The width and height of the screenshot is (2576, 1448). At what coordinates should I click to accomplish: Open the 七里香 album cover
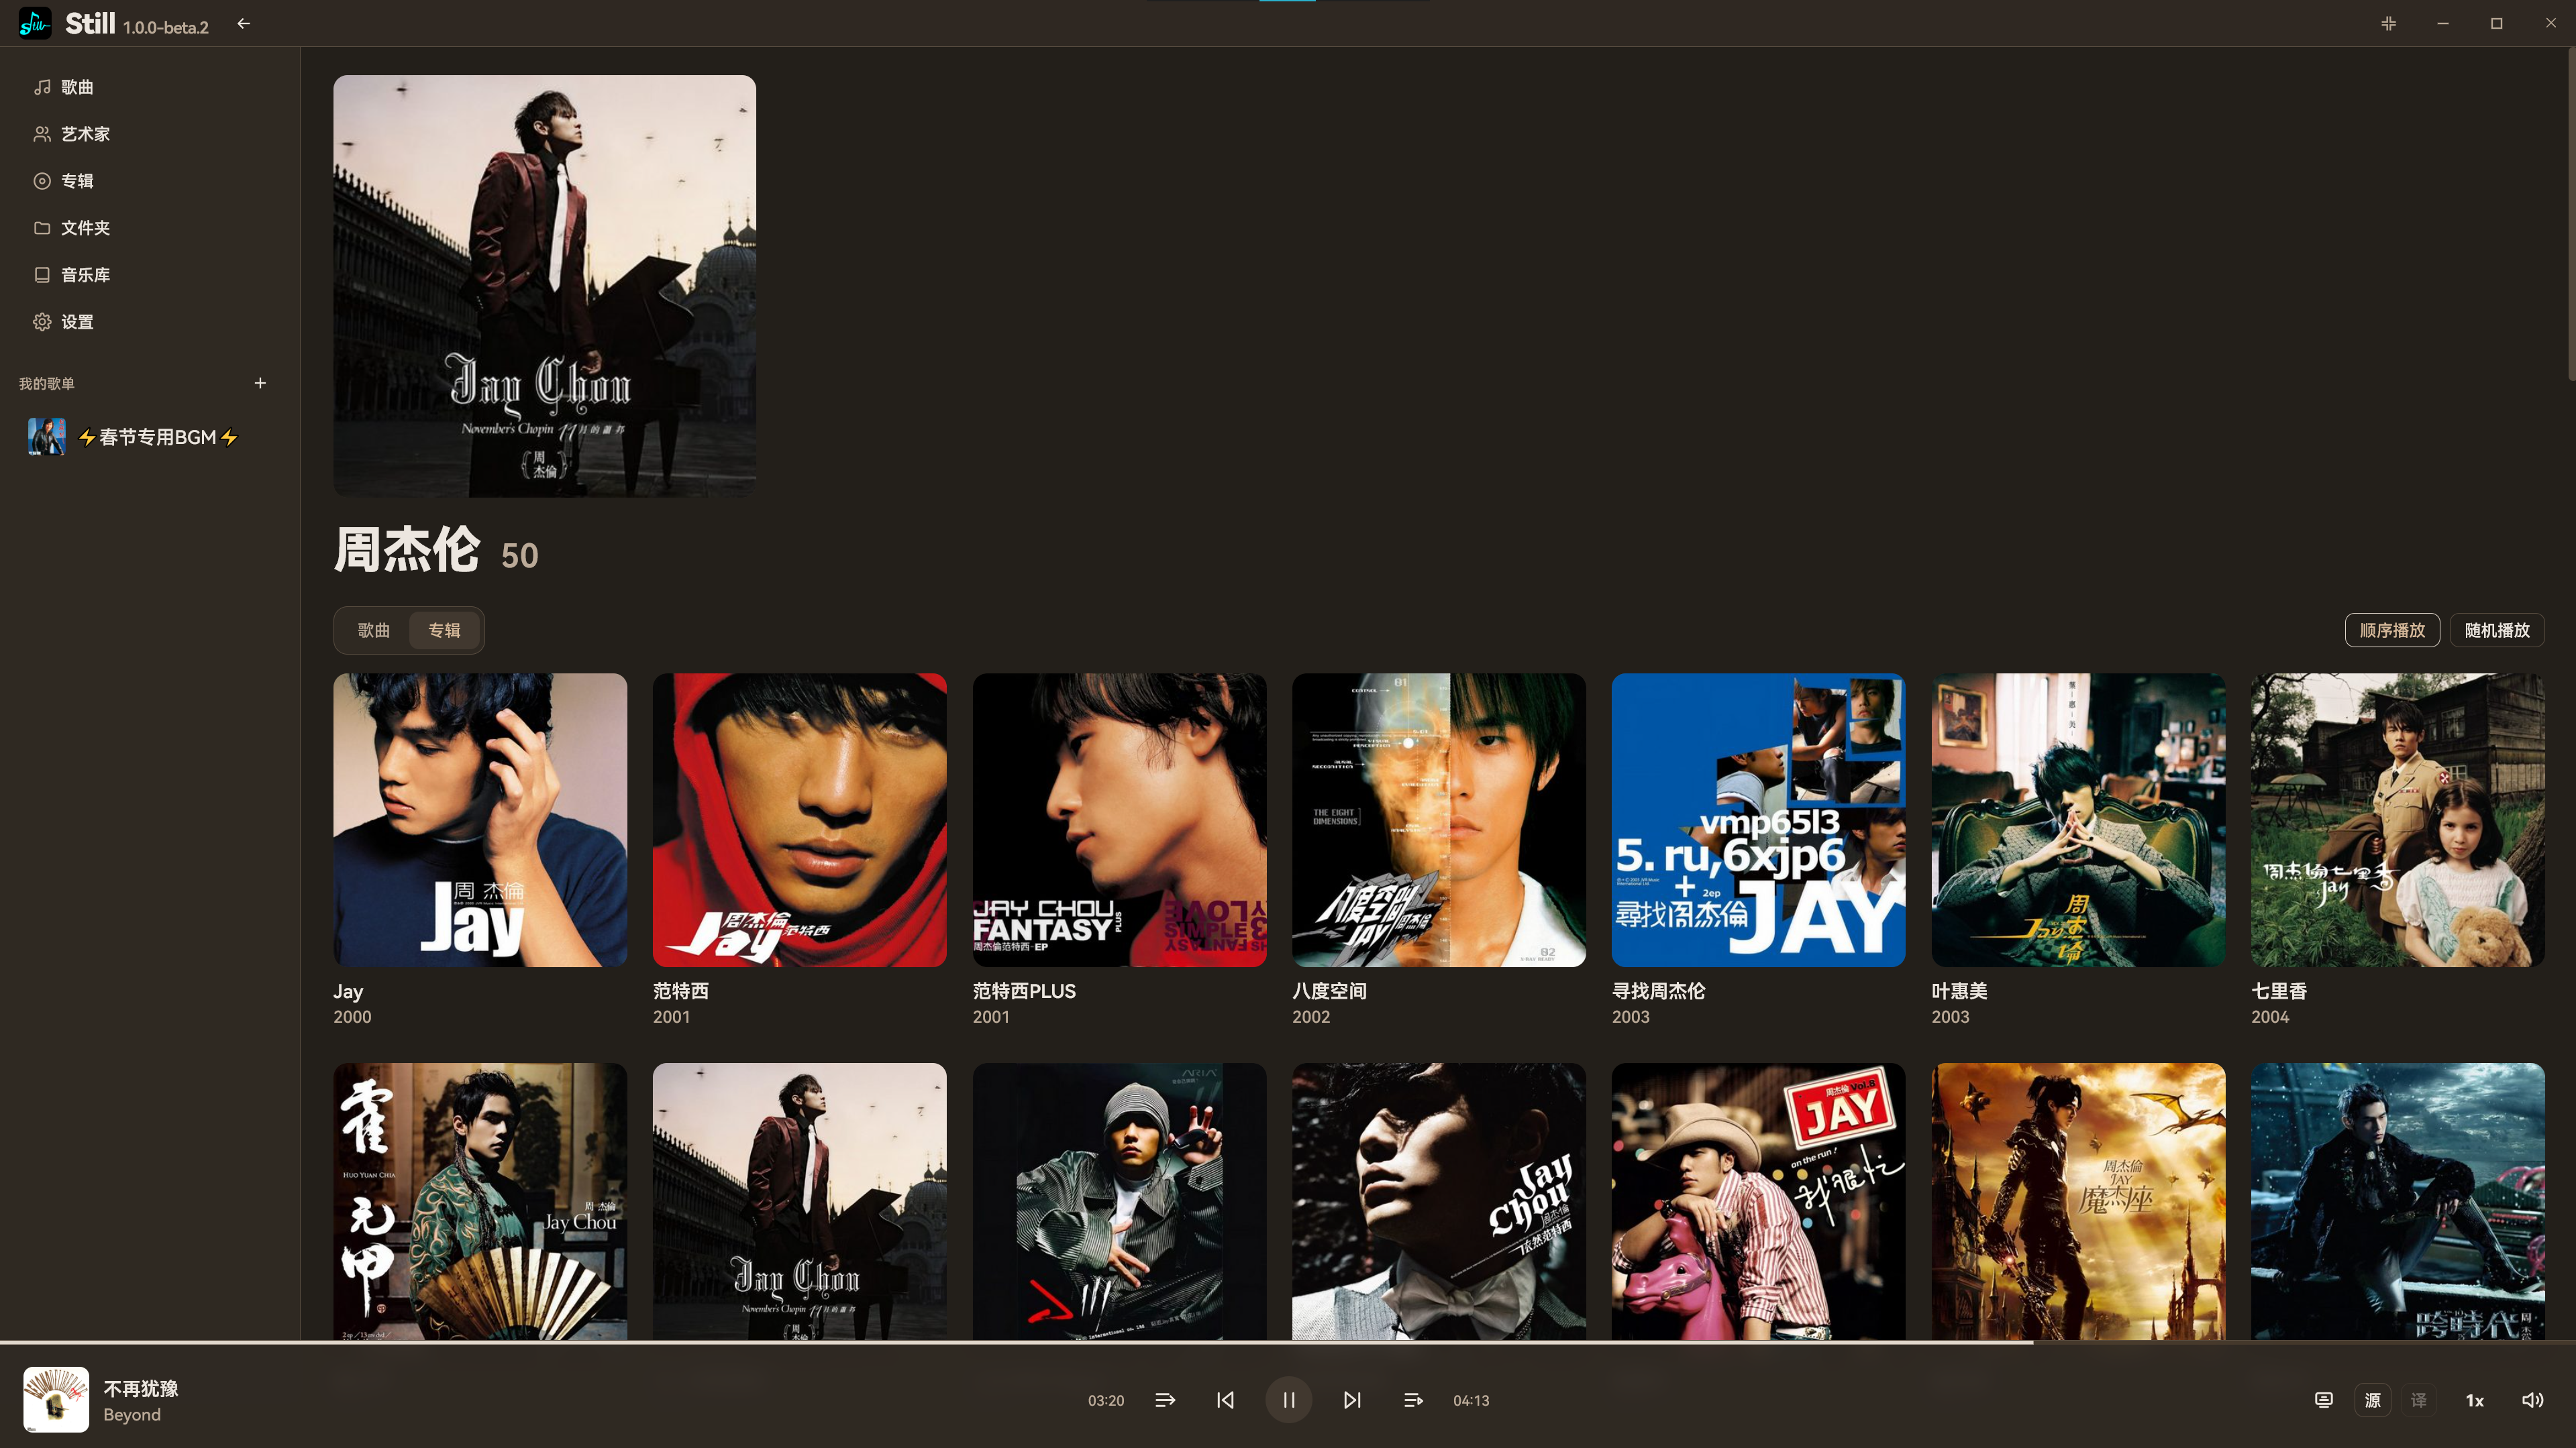pos(2398,820)
